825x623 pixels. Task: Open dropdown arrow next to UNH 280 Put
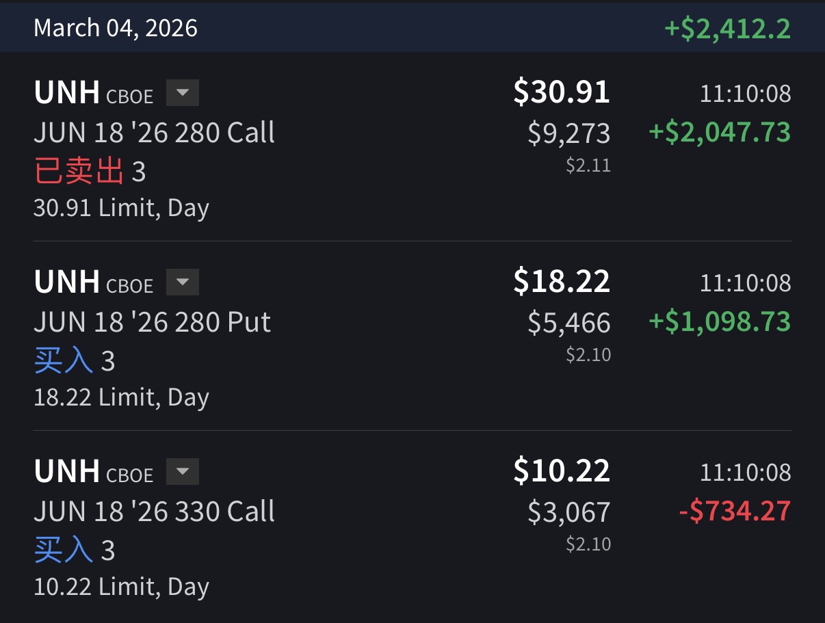tap(183, 282)
